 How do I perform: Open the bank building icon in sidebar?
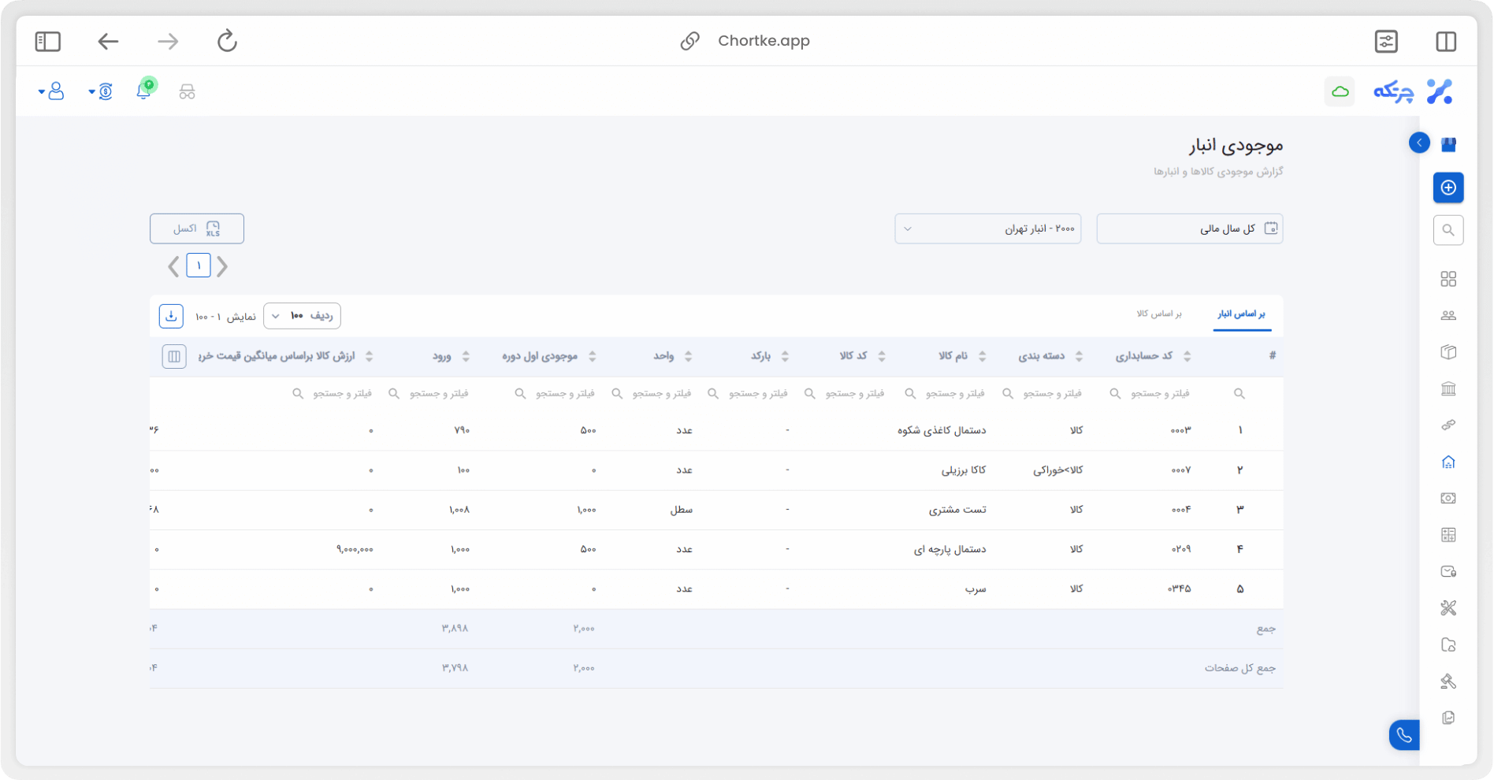pyautogui.click(x=1448, y=388)
